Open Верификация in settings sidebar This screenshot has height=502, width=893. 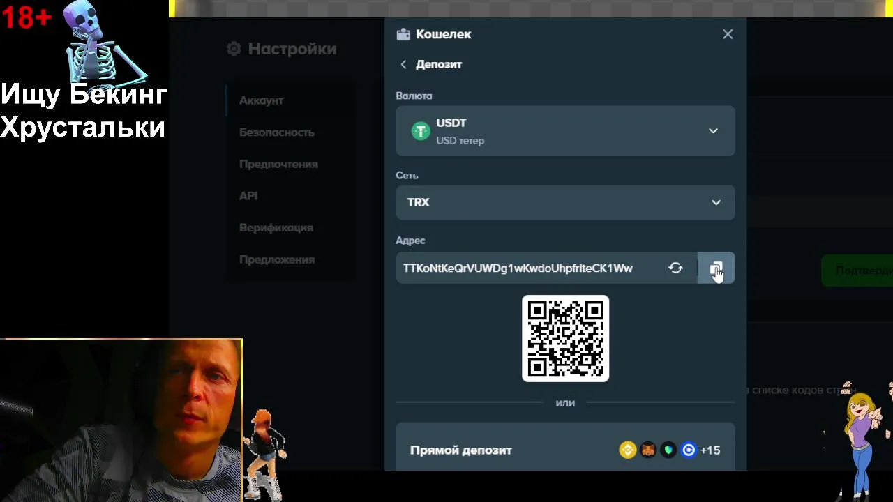point(276,228)
